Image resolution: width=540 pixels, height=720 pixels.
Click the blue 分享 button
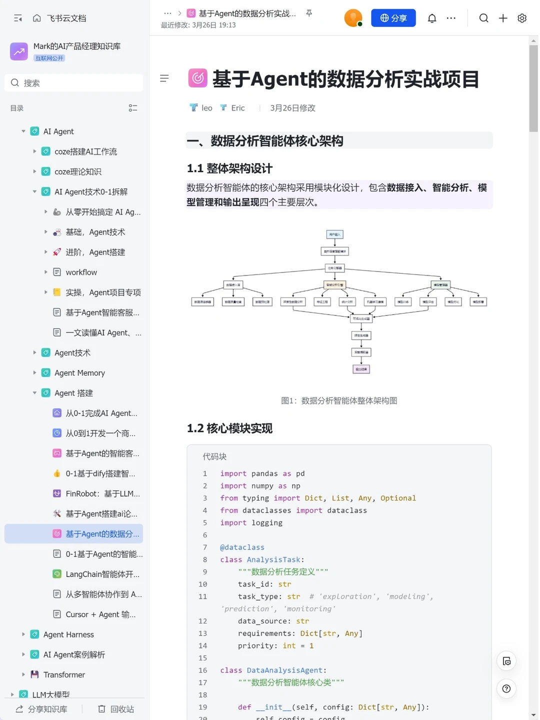click(x=393, y=18)
